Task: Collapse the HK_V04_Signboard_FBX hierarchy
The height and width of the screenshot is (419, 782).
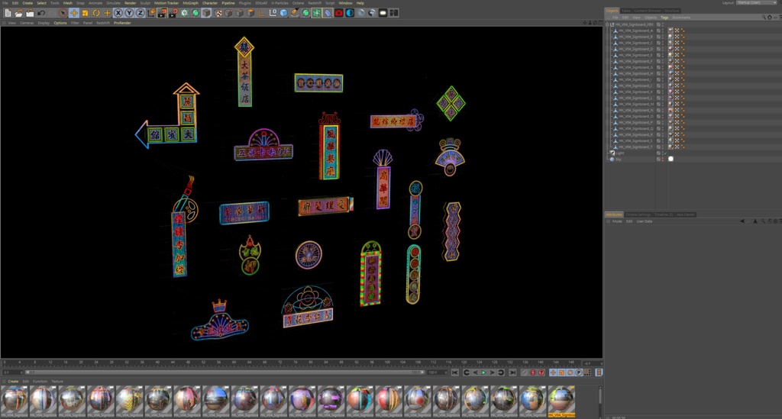Action: (x=607, y=24)
